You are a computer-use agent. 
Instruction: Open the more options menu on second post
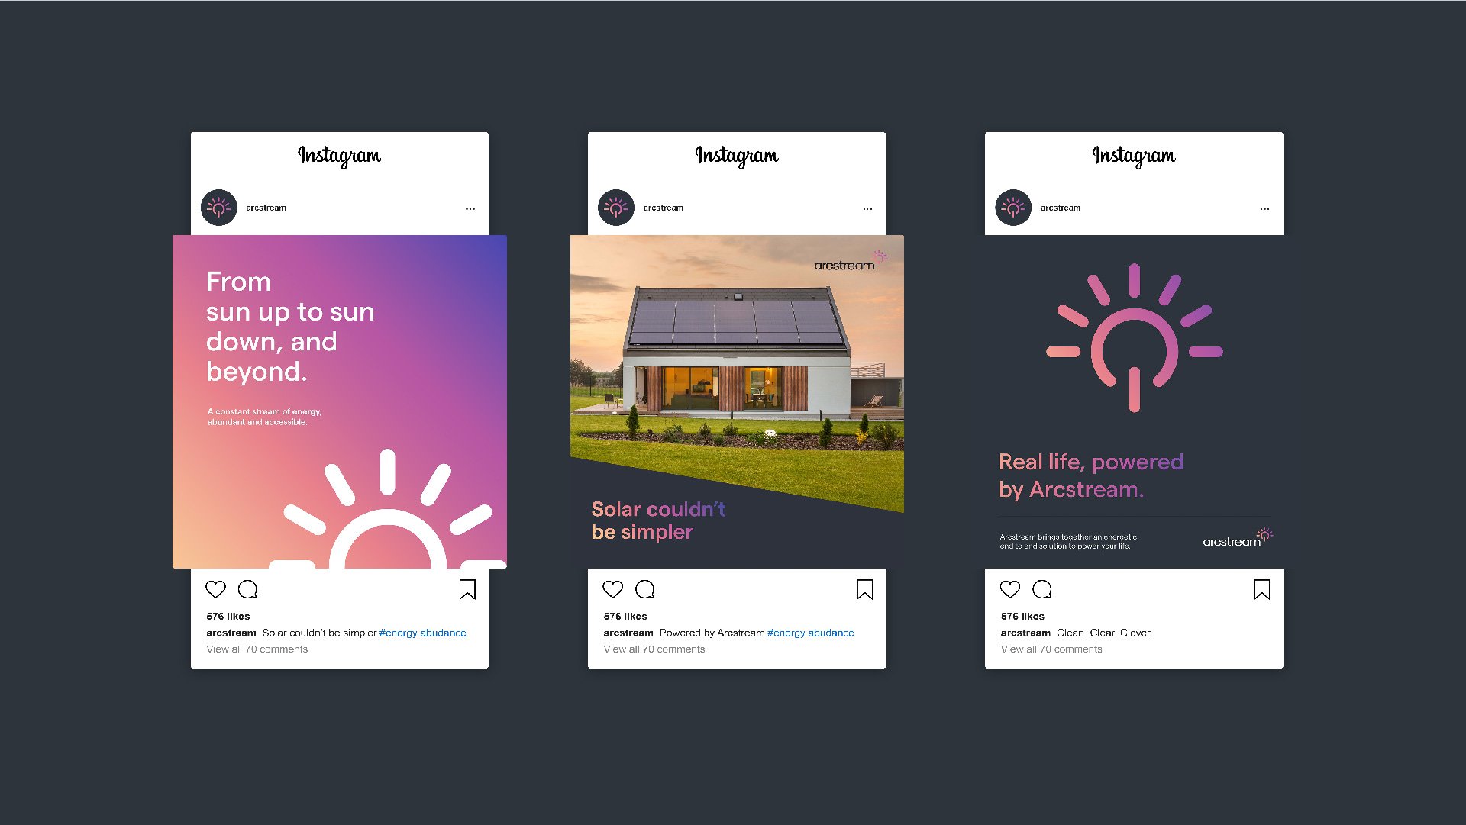(x=867, y=208)
